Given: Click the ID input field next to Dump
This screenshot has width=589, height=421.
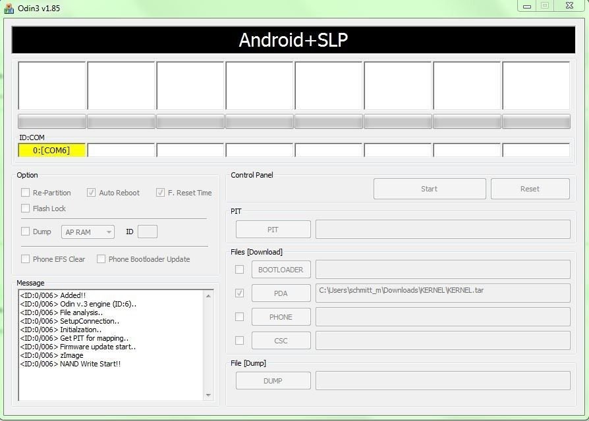Looking at the screenshot, I should click(x=148, y=232).
